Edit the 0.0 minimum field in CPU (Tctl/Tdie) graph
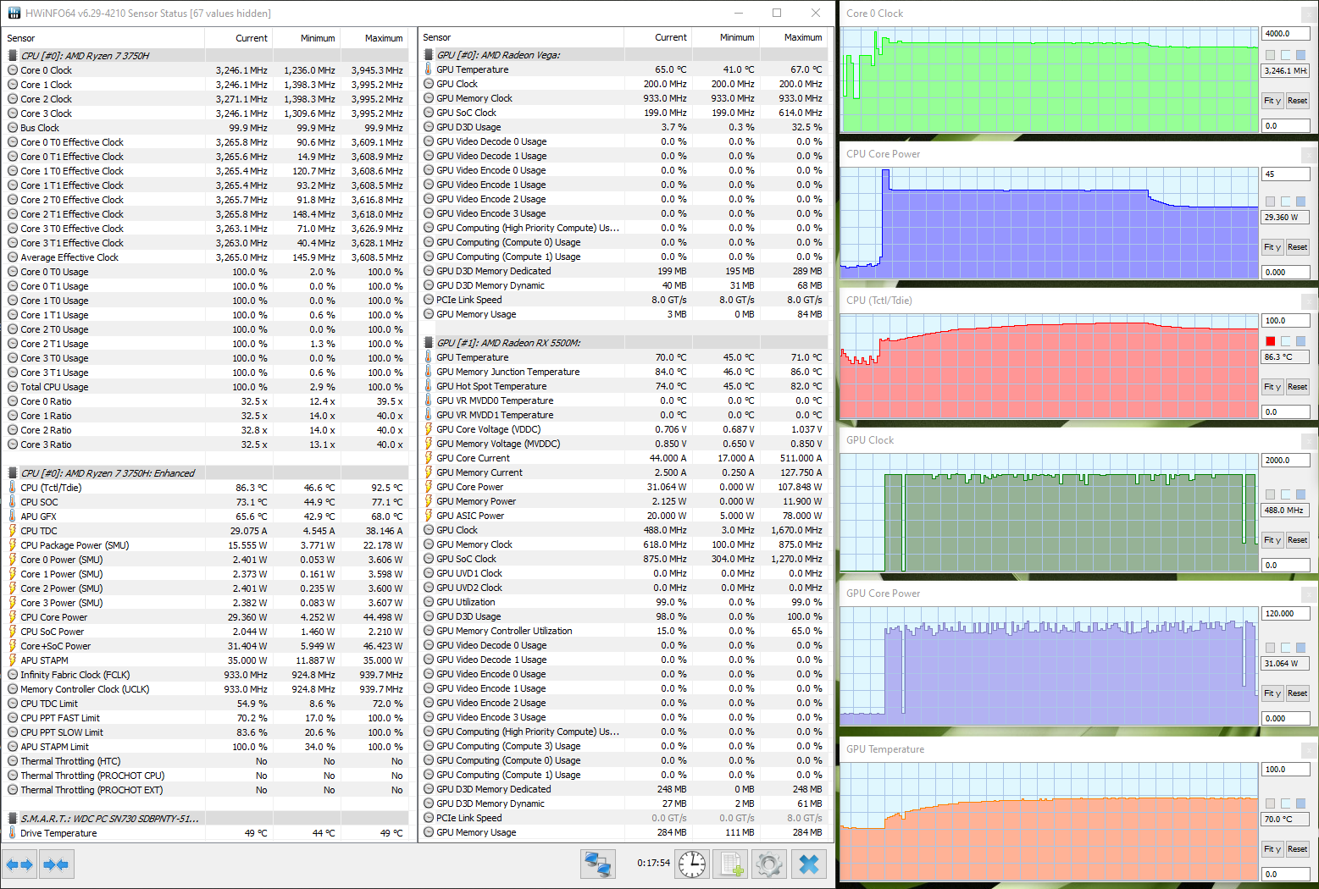Viewport: 1319px width, 889px height. coord(1286,412)
